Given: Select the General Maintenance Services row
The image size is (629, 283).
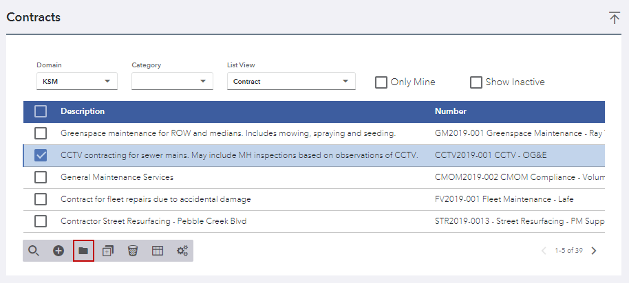Looking at the screenshot, I should (117, 177).
